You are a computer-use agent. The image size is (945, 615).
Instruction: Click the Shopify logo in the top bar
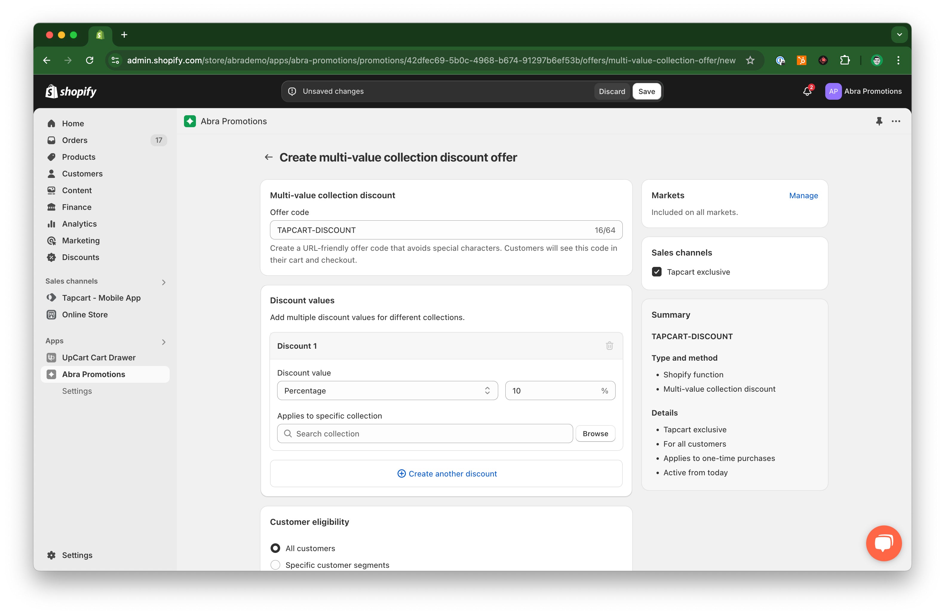71,91
